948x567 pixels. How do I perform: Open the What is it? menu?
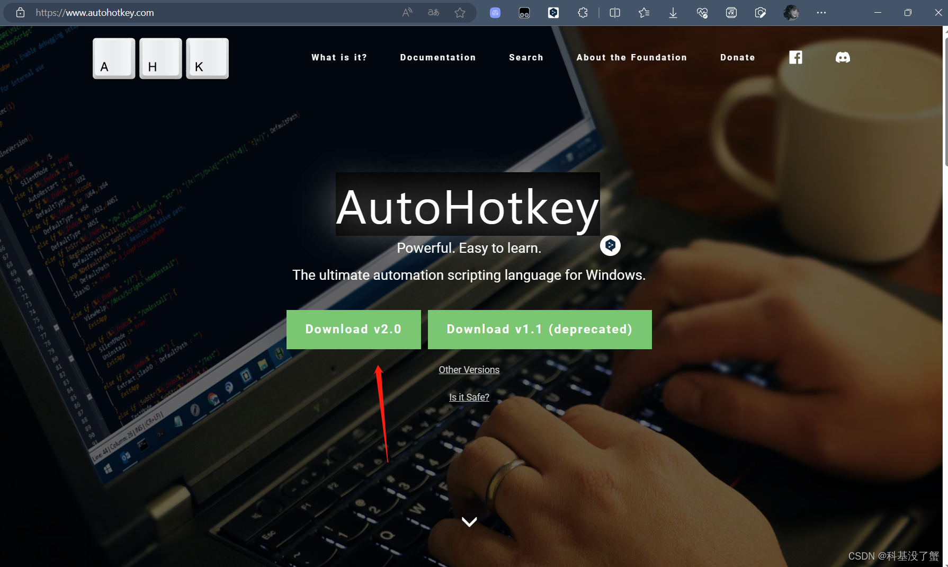point(339,57)
